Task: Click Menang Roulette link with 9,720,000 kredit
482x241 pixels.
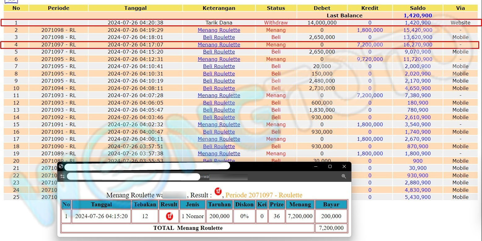Action: pos(219,59)
